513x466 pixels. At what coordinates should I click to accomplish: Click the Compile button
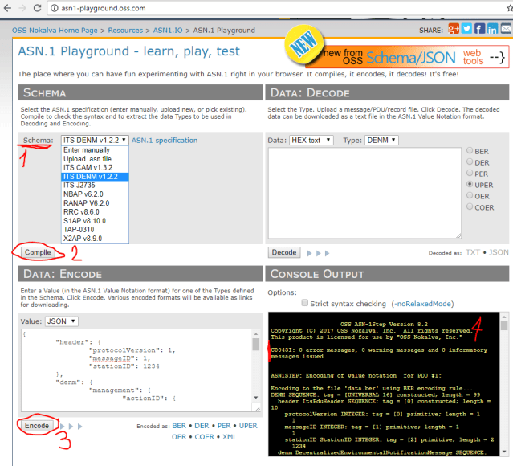point(39,252)
